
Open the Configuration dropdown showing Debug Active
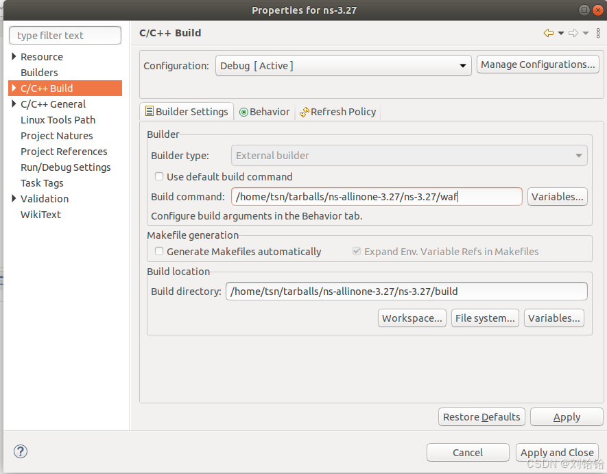pos(342,64)
